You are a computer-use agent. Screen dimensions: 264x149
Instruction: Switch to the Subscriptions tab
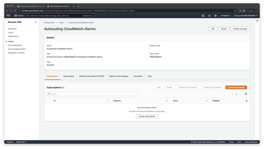click(x=52, y=76)
